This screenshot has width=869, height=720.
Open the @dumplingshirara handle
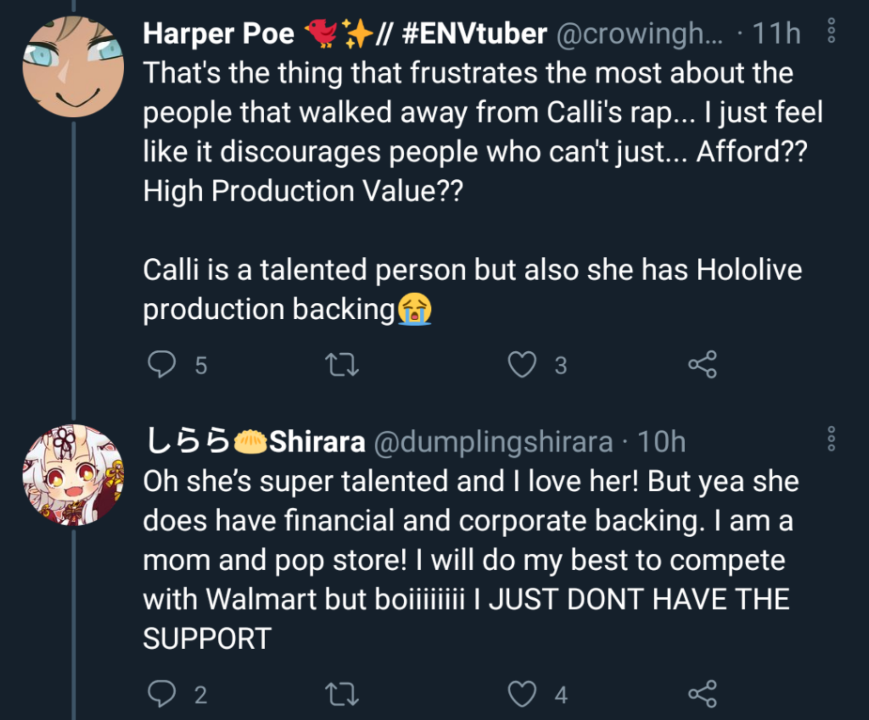pyautogui.click(x=493, y=442)
